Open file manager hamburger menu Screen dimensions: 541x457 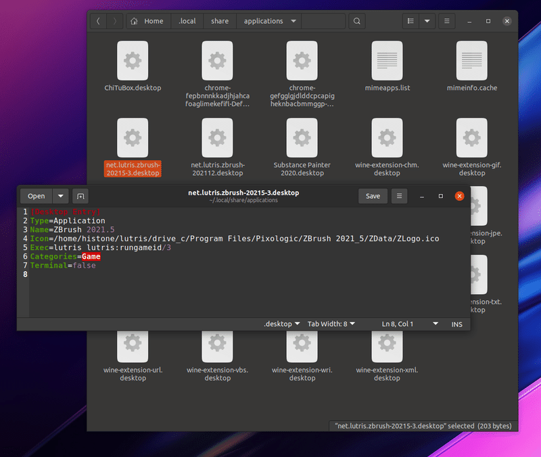pyautogui.click(x=447, y=21)
